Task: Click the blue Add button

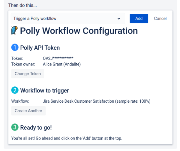Action: point(139,19)
